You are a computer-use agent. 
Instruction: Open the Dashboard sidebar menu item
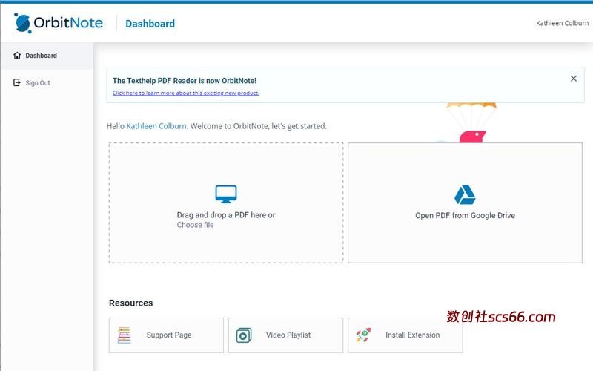[x=41, y=56]
